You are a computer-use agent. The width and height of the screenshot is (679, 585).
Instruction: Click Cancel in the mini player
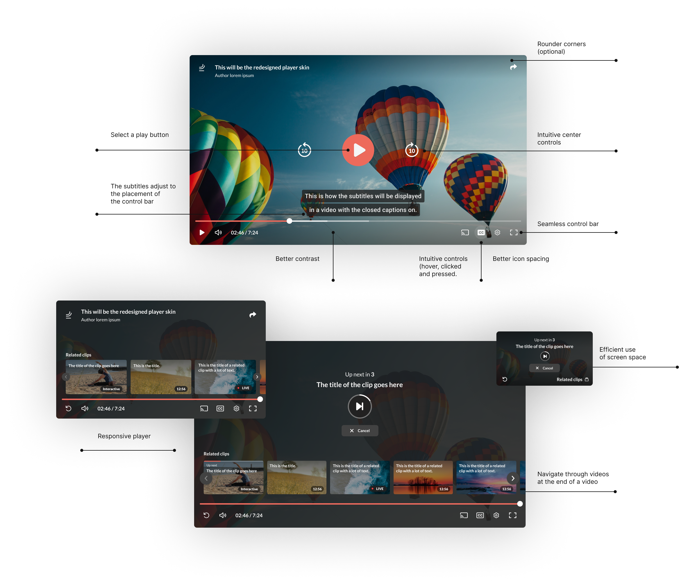pos(544,368)
